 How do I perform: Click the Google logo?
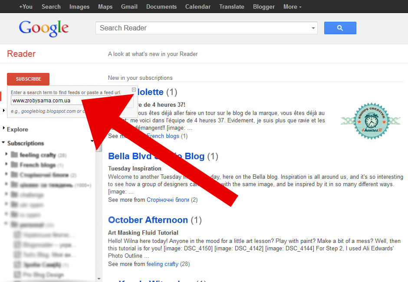[44, 28]
